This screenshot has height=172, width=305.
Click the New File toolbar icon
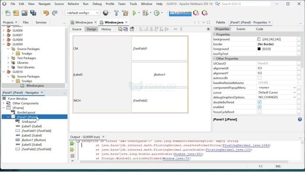pyautogui.click(x=8, y=13)
